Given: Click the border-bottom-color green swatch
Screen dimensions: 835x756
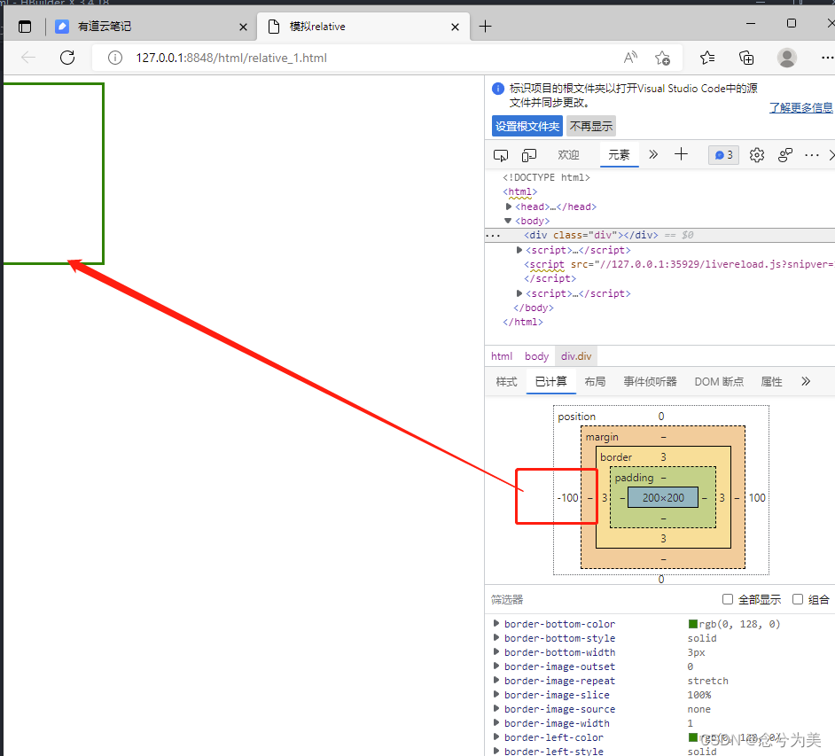Looking at the screenshot, I should pos(693,623).
